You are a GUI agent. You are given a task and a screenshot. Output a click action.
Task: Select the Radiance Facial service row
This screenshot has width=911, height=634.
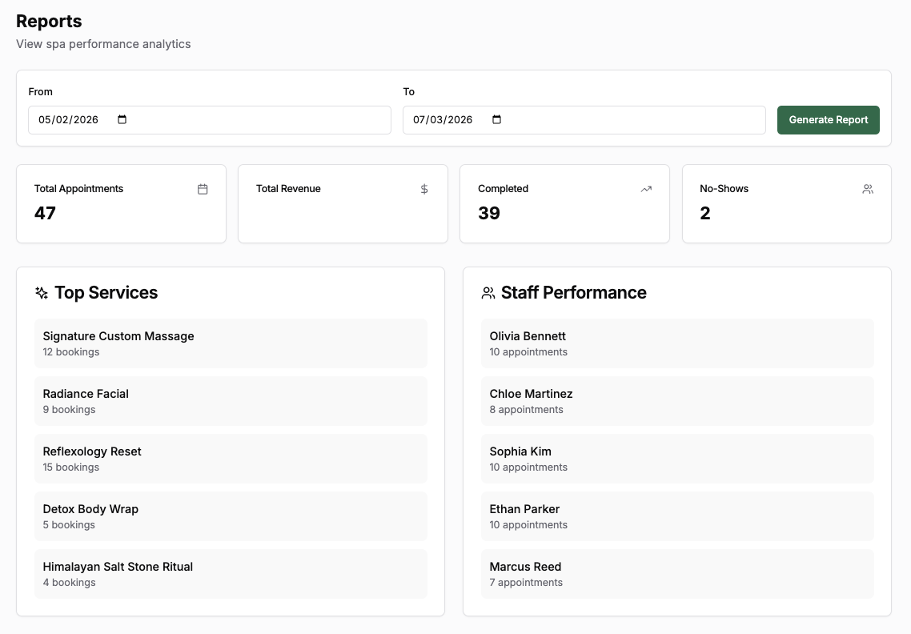click(x=231, y=401)
